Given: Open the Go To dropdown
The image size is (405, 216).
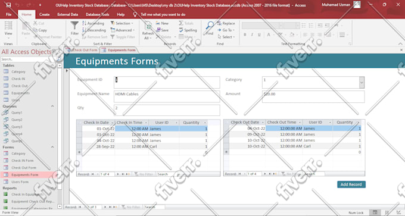Looking at the screenshot, I should pos(226,30).
